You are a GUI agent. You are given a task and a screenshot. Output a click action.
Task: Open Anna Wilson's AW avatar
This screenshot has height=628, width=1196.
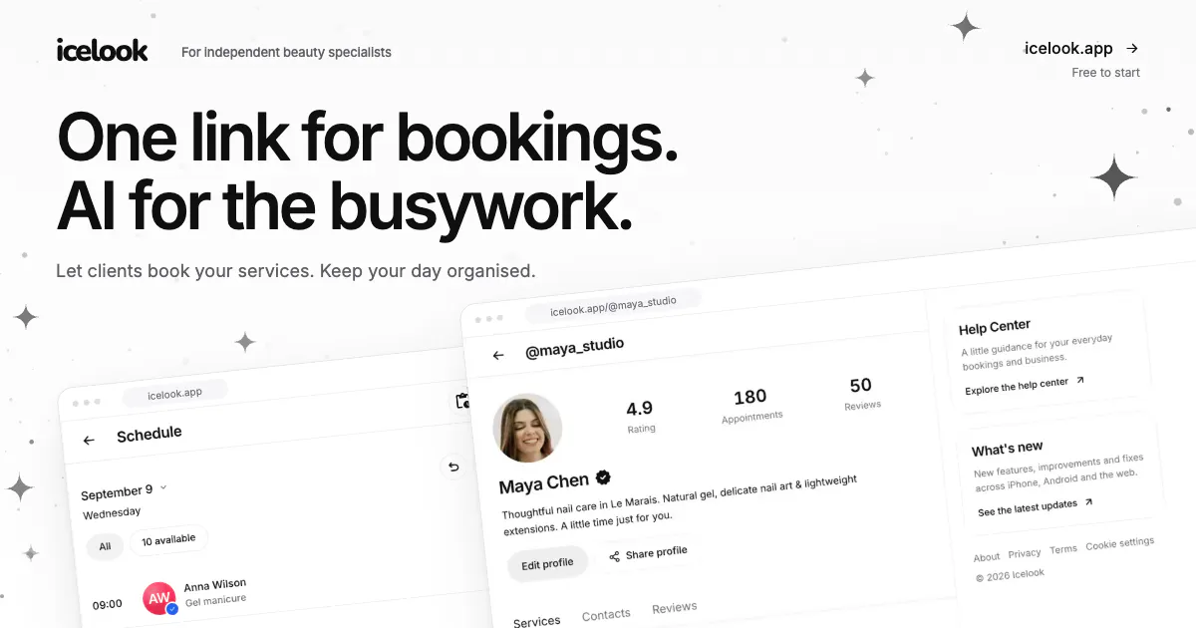[159, 598]
